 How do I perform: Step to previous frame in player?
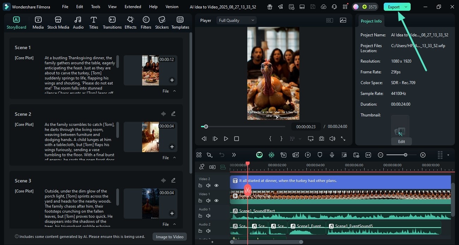tap(204, 139)
